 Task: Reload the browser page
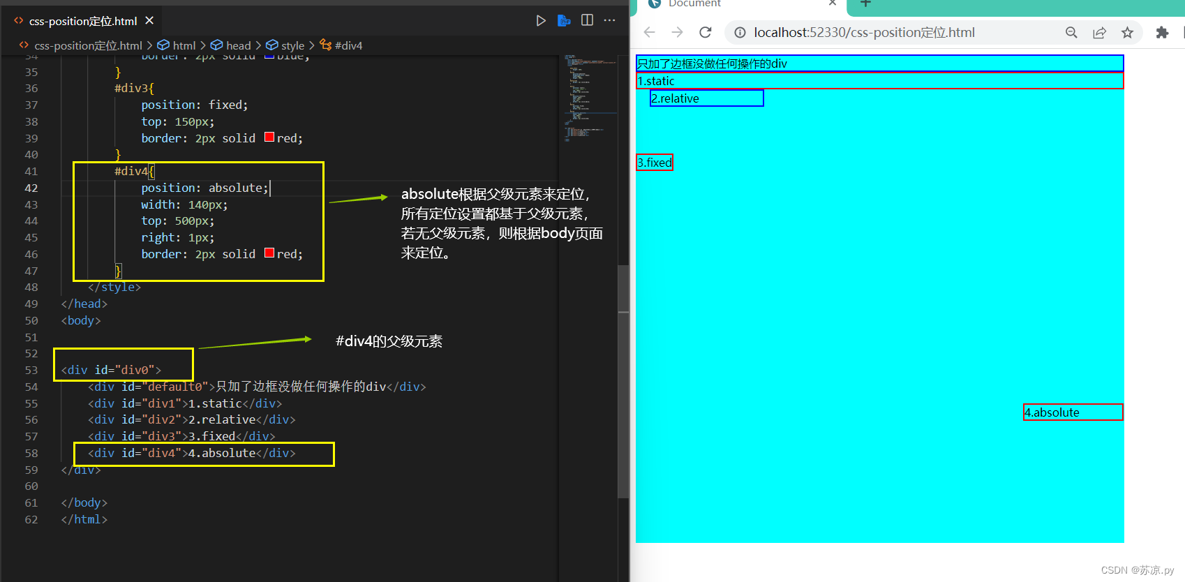coord(706,32)
